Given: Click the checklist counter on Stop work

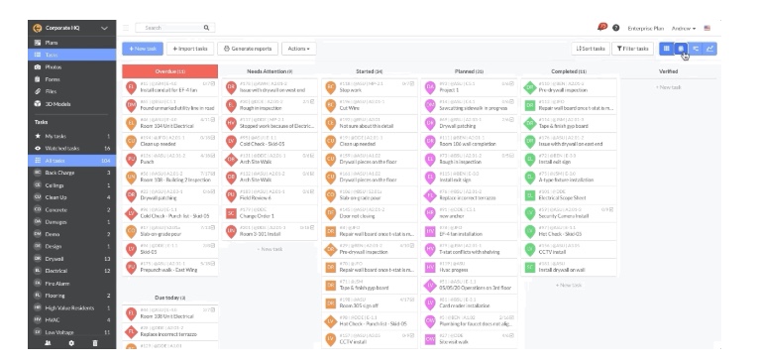Looking at the screenshot, I should tap(408, 83).
